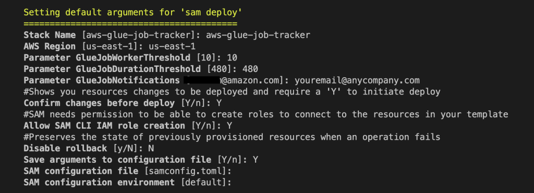The width and height of the screenshot is (534, 193).
Task: Click the GlueJobNotifications parameter label
Action: pos(102,80)
